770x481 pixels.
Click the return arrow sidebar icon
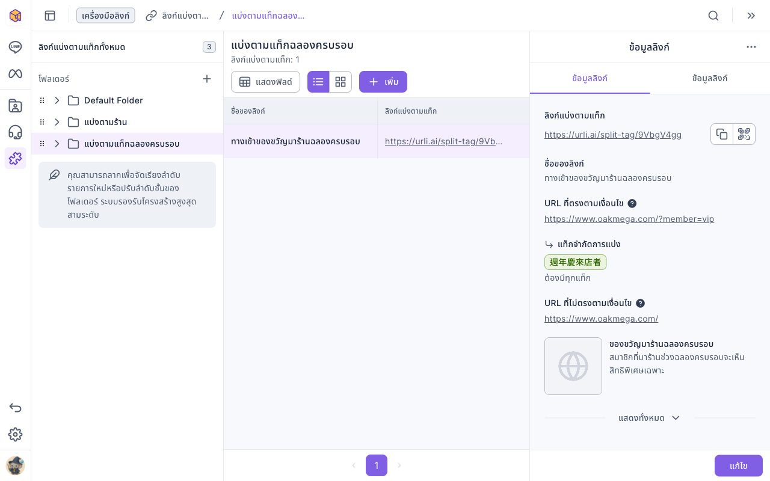pyautogui.click(x=15, y=408)
